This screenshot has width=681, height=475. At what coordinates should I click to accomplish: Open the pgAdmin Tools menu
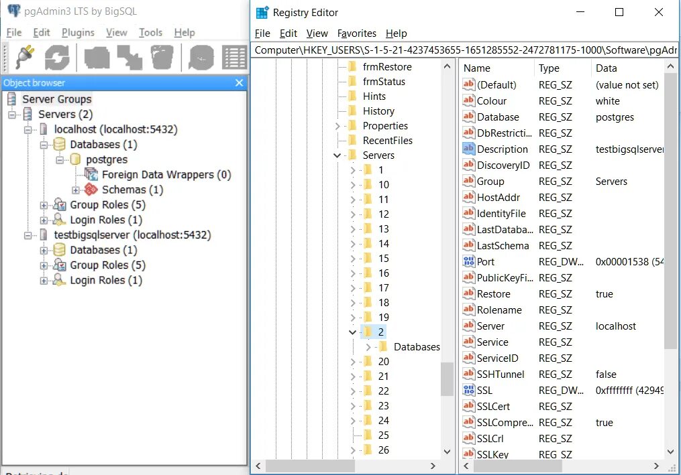coord(150,33)
